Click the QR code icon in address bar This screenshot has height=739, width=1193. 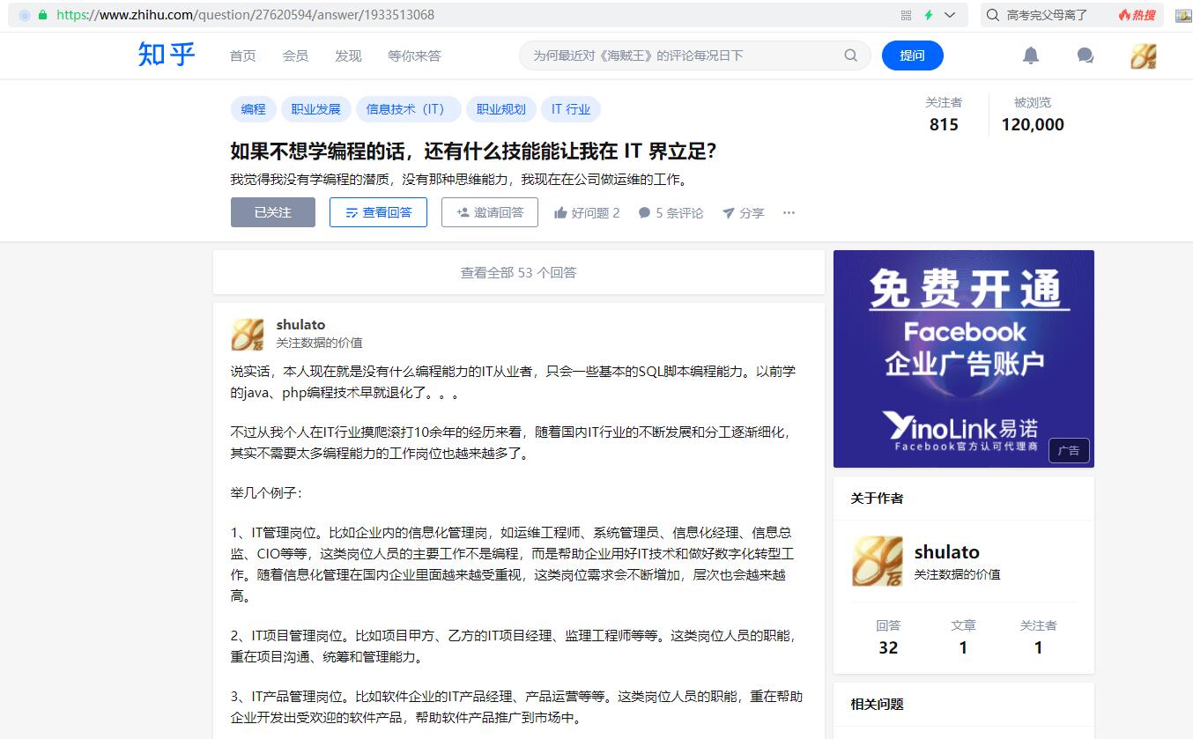tap(907, 15)
